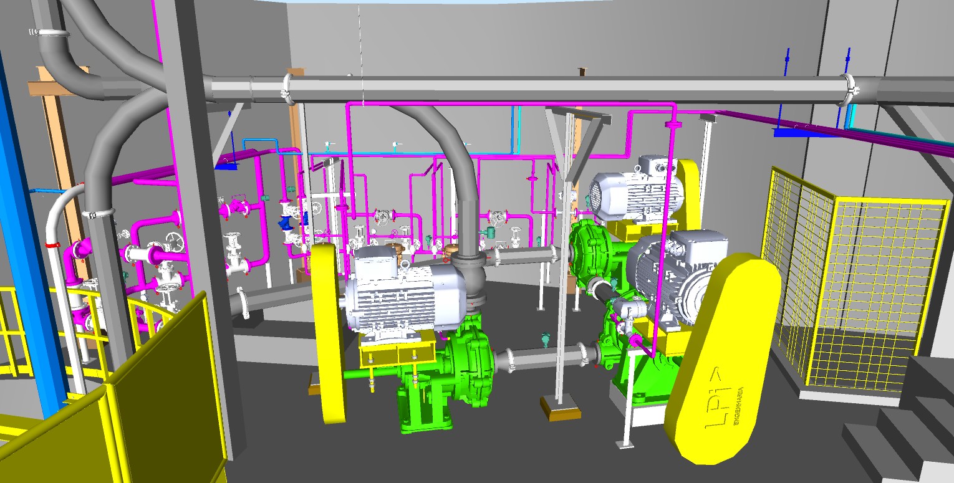Click the base plate of the center support post
The height and width of the screenshot is (483, 954).
(560, 407)
